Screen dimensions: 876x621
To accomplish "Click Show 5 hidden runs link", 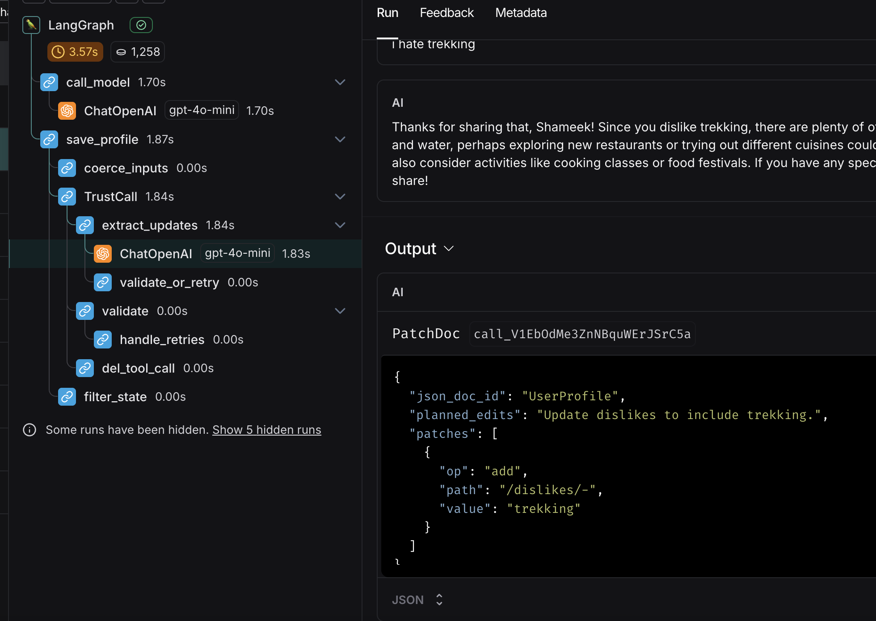I will pos(266,430).
